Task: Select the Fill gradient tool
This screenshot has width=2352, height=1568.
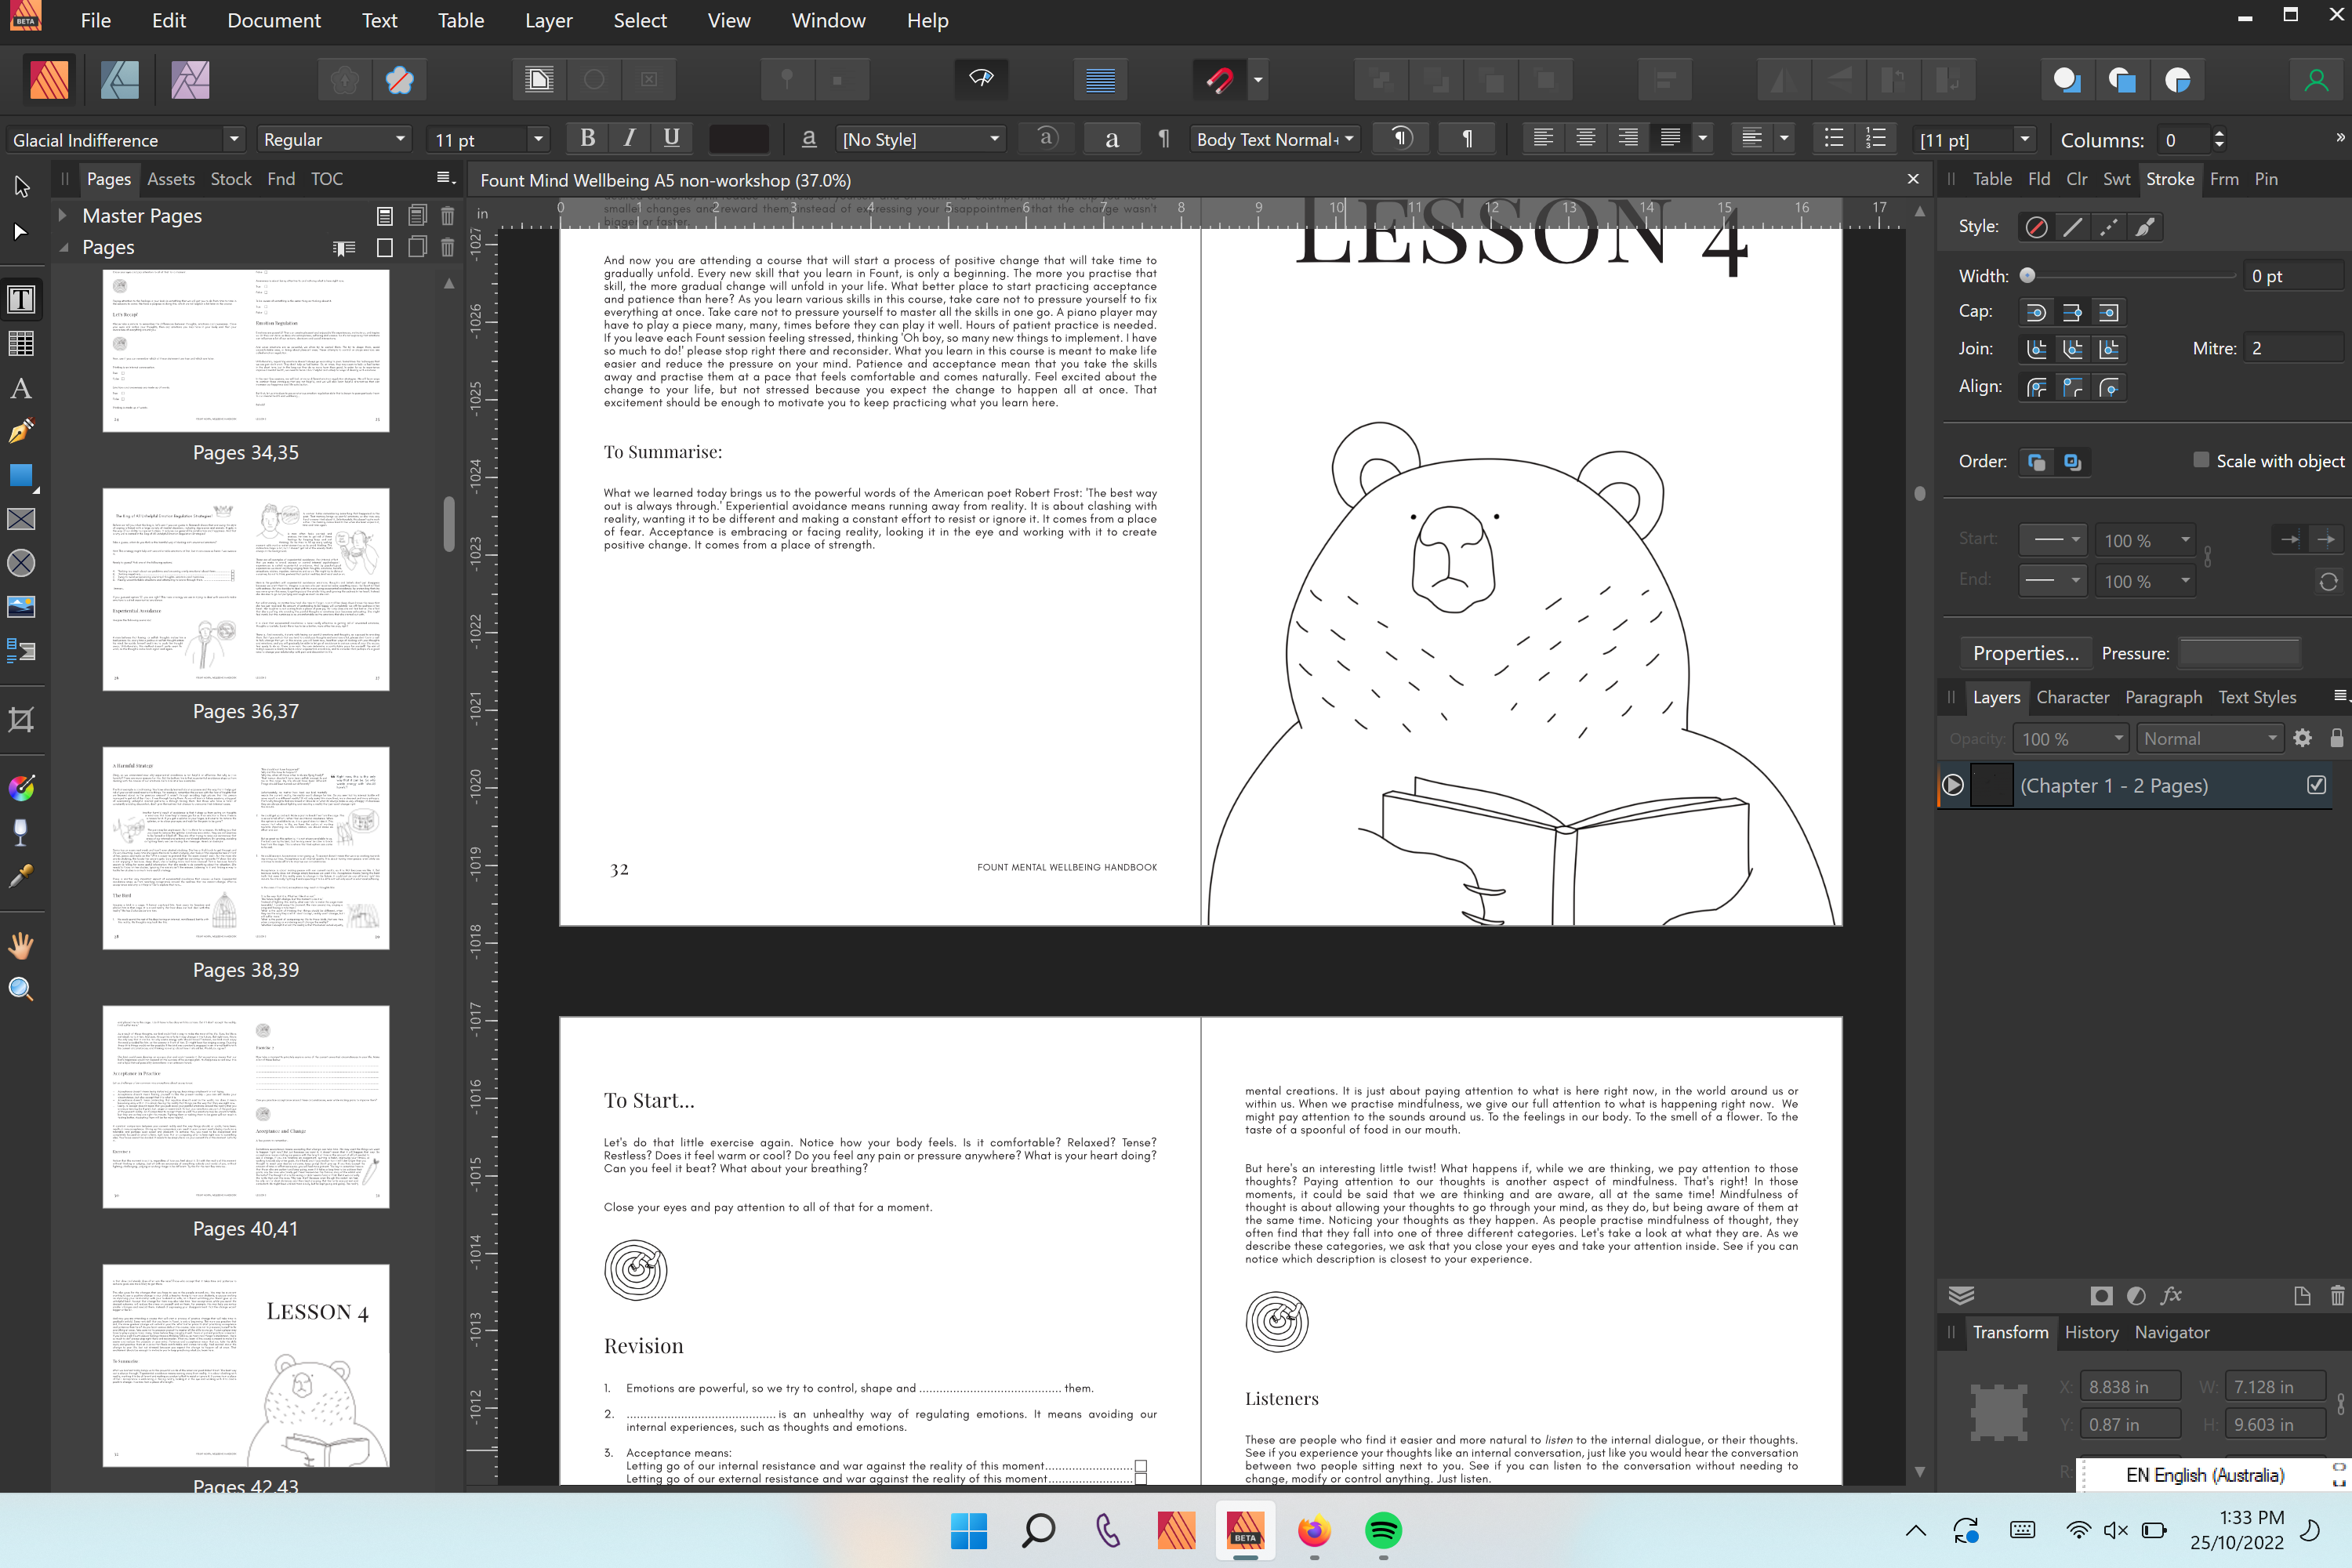Action: tap(21, 788)
